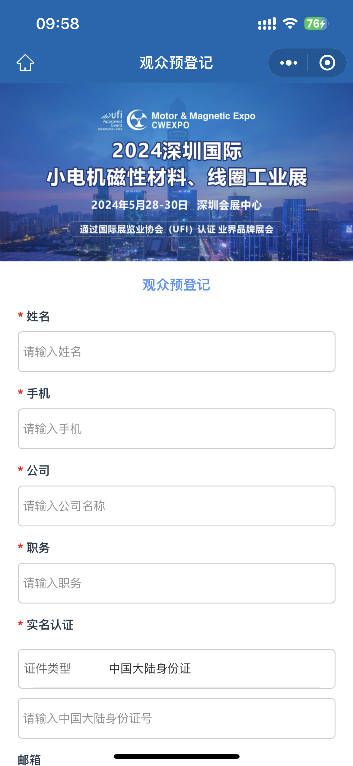Tap the UFI 认证 业界品牌展会 badge
This screenshot has height=766, width=353.
tap(176, 229)
